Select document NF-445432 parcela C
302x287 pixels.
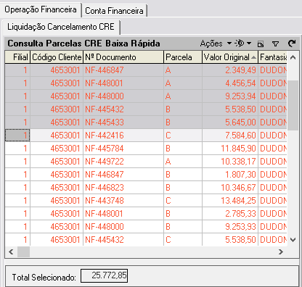146,240
